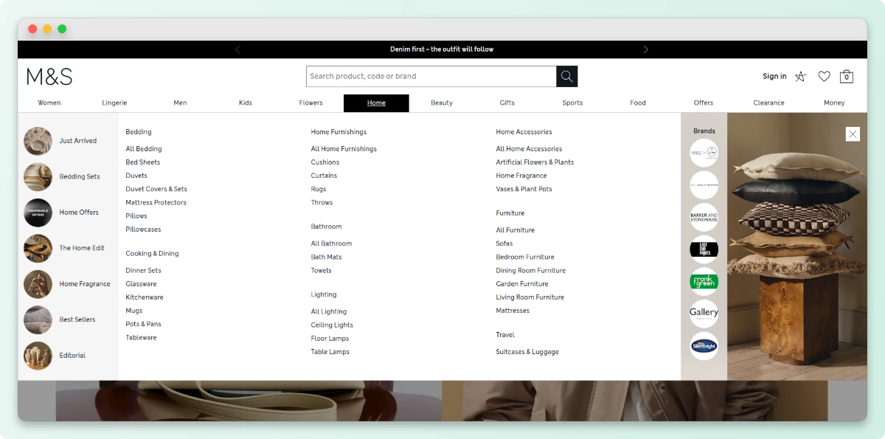The height and width of the screenshot is (439, 885).
Task: Click the East End Prints brand logo
Action: tap(704, 249)
